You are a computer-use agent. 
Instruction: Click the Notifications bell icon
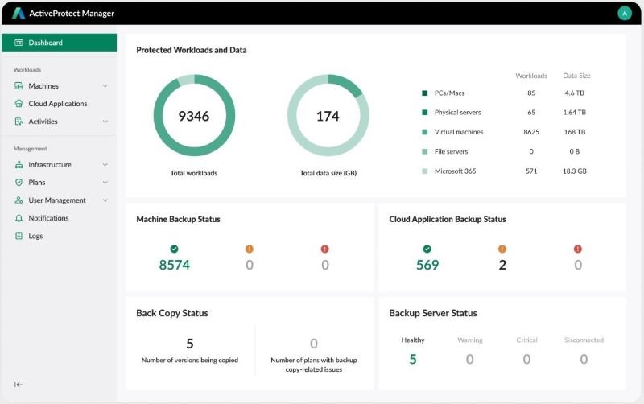[19, 218]
